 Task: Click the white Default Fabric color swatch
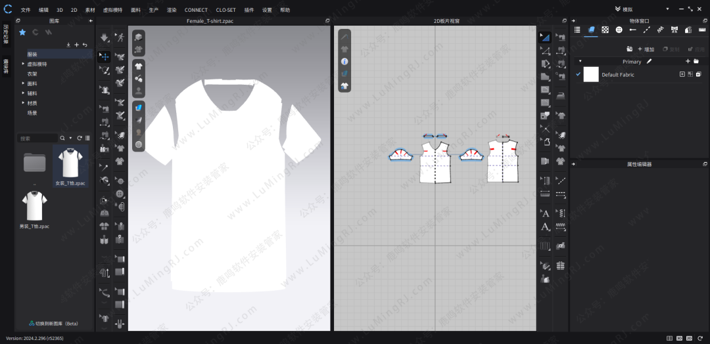pyautogui.click(x=591, y=74)
